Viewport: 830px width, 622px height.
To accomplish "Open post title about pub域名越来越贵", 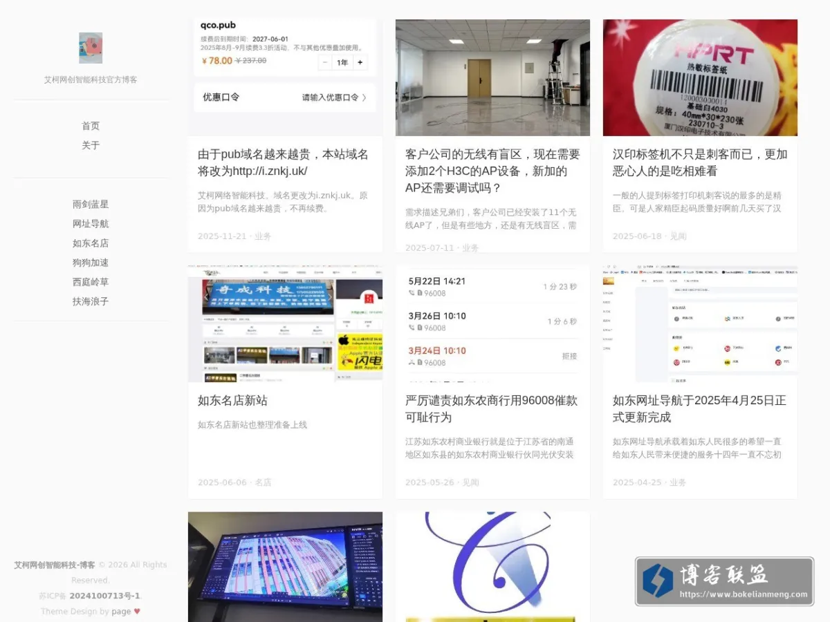I will click(284, 162).
